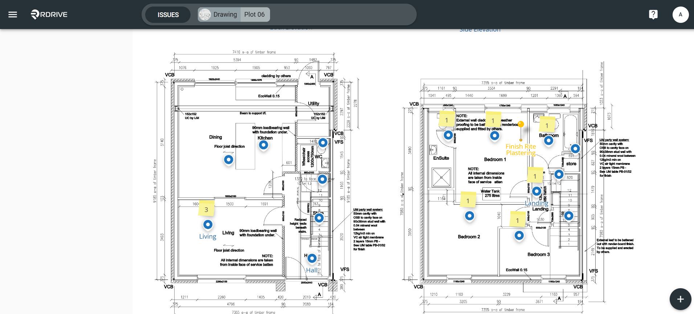Image resolution: width=694 pixels, height=314 pixels.
Task: Select the blue Landing issue pin
Action: [536, 191]
